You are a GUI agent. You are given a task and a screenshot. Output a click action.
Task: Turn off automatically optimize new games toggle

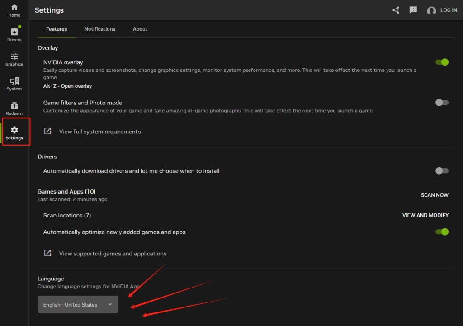[x=442, y=232]
